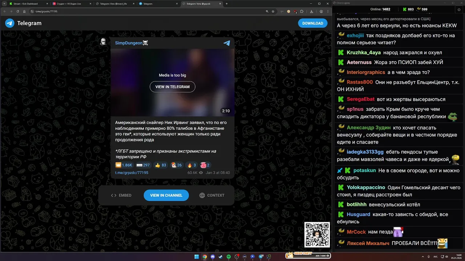
Task: Click username potaskun in chat
Action: point(365,170)
